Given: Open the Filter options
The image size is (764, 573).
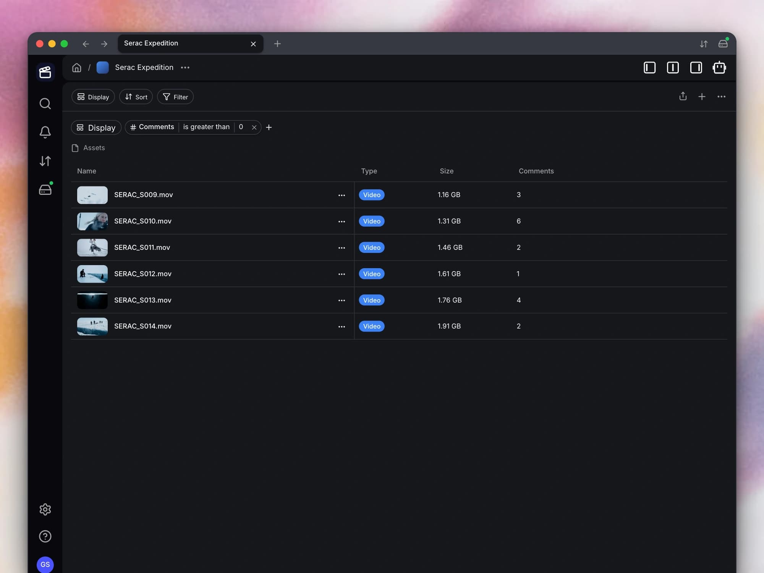Looking at the screenshot, I should (175, 97).
